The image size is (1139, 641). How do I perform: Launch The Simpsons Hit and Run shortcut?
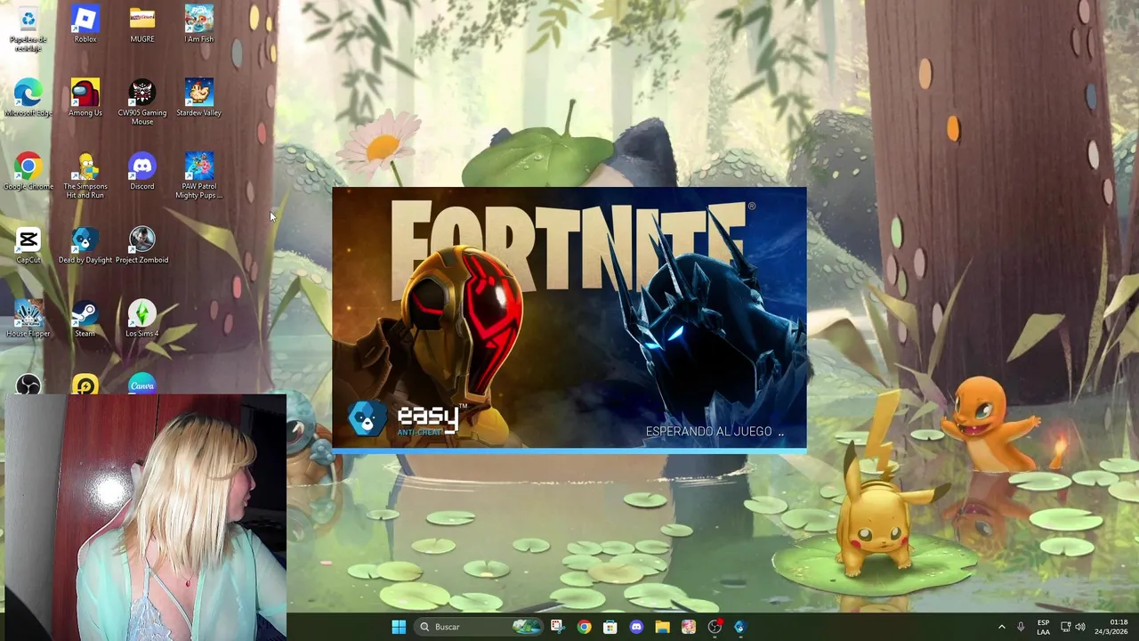[85, 176]
